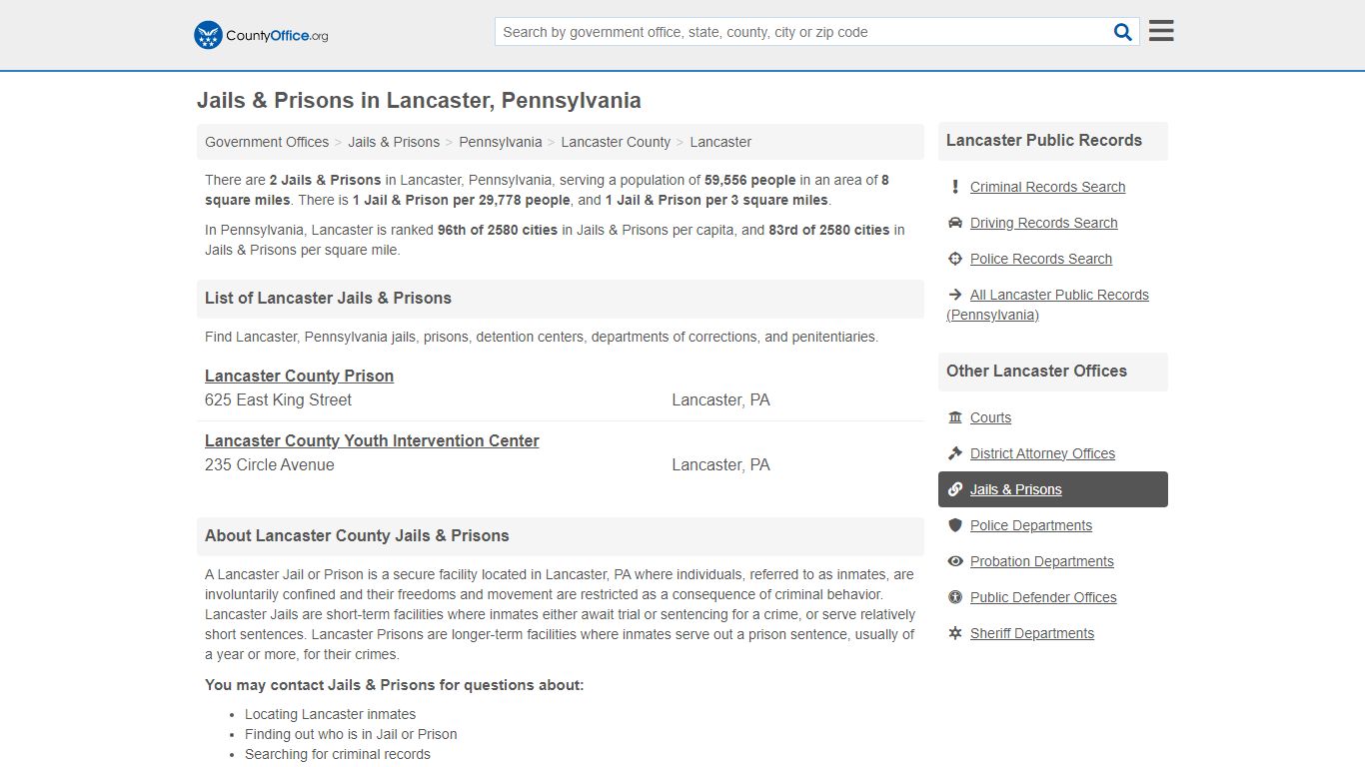Viewport: 1365px width, 767px height.
Task: Click the magnifying glass search icon
Action: coord(1123,32)
